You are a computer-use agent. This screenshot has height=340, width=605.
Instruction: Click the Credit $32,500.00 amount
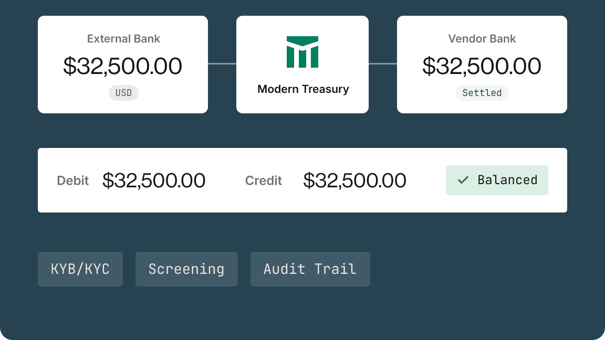[355, 180]
